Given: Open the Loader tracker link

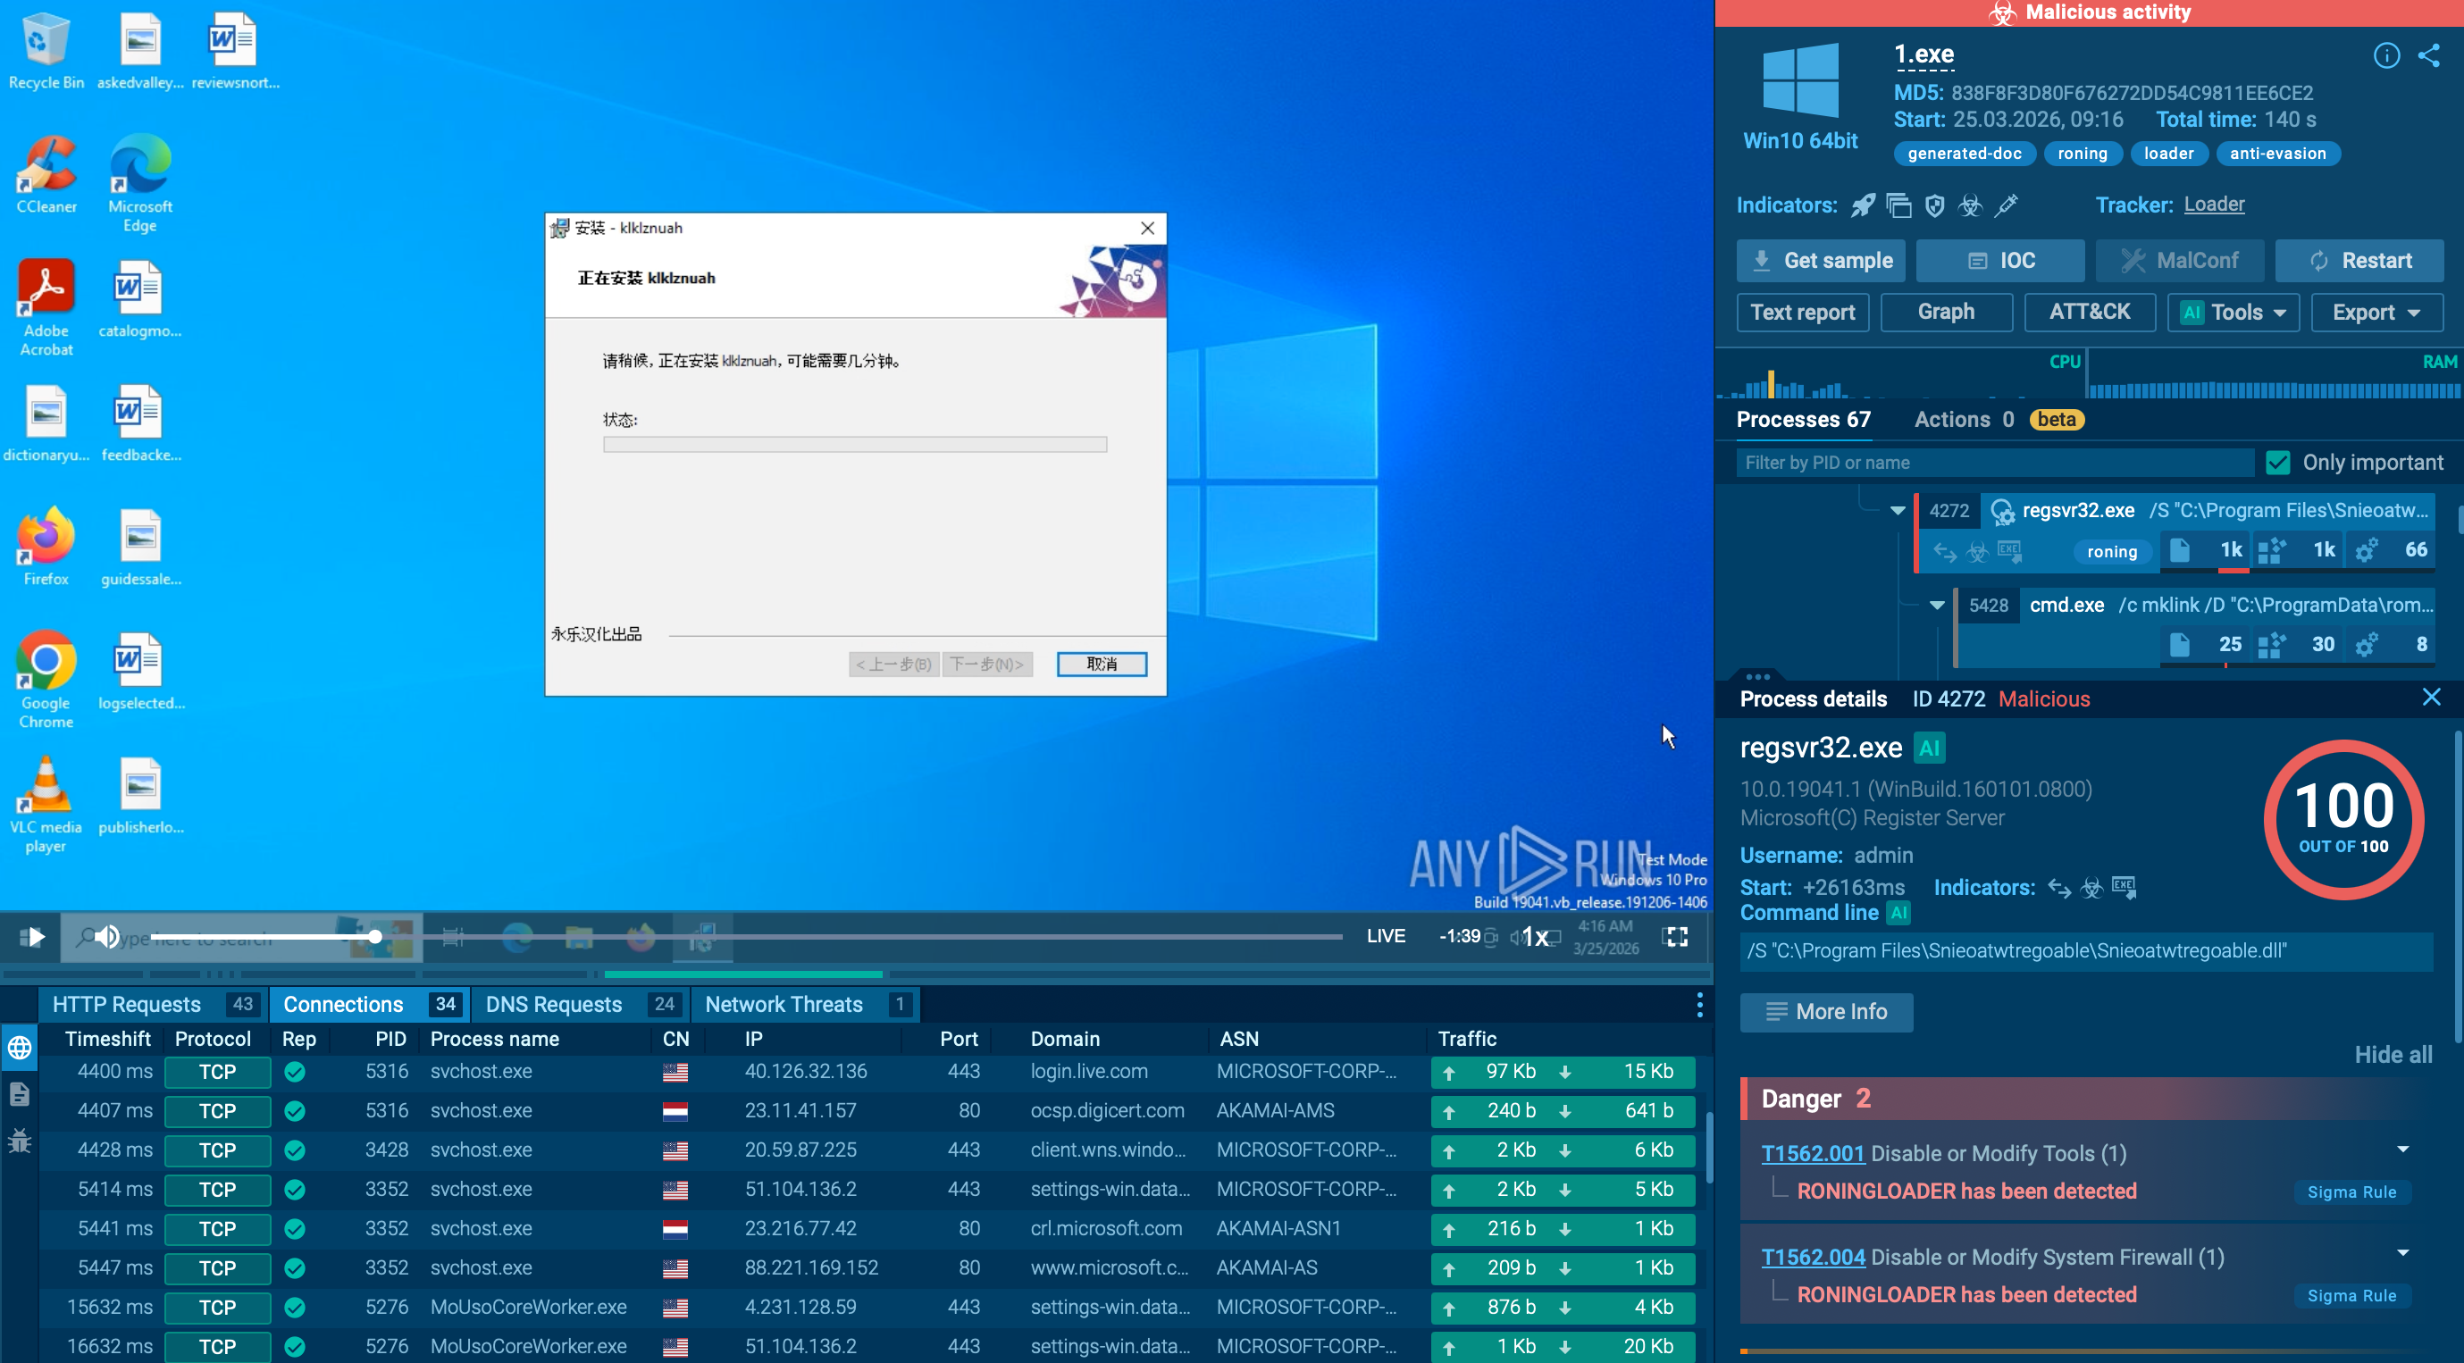Looking at the screenshot, I should (2215, 204).
